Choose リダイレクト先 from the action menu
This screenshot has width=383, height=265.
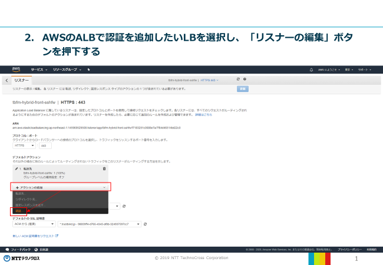[60, 199]
